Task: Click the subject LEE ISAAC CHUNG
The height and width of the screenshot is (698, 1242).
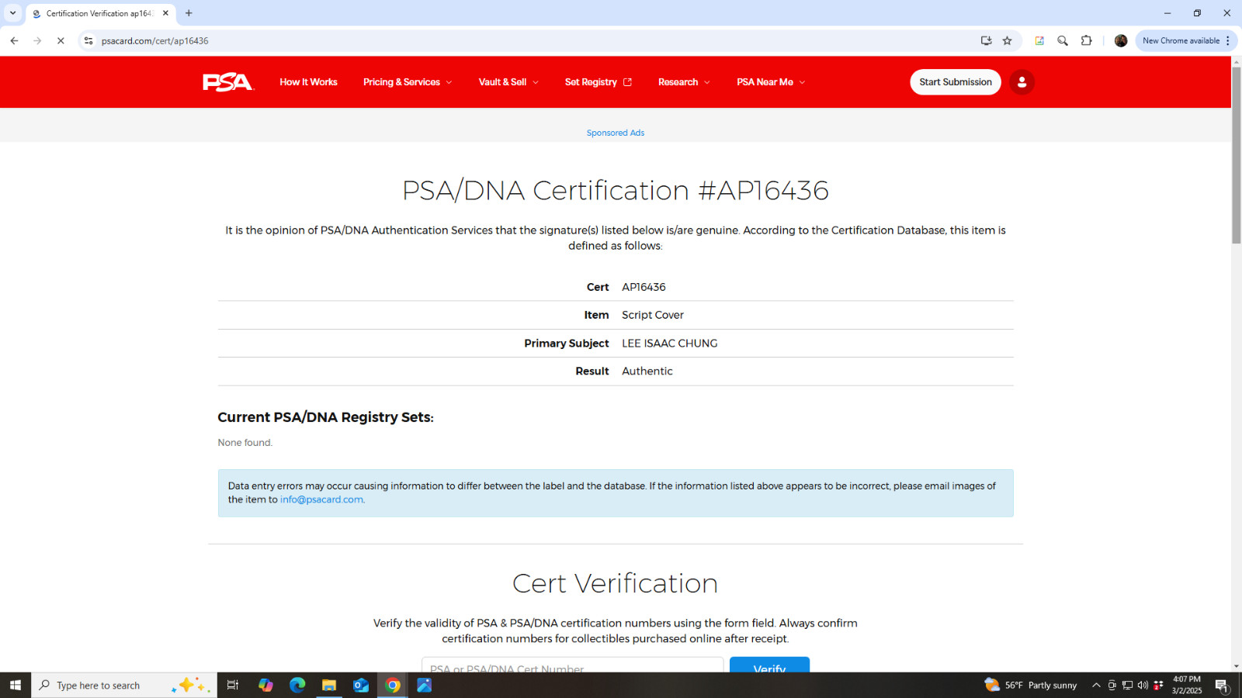Action: [x=670, y=344]
